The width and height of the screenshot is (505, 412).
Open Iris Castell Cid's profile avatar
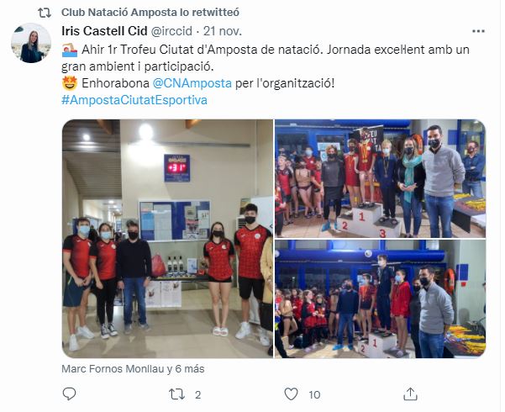[31, 43]
